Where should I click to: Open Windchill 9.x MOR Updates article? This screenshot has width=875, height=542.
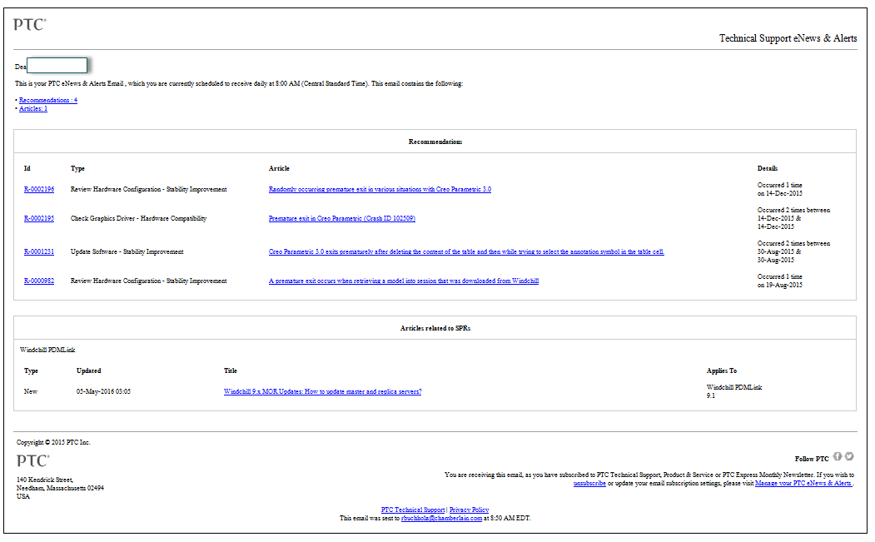(x=322, y=391)
